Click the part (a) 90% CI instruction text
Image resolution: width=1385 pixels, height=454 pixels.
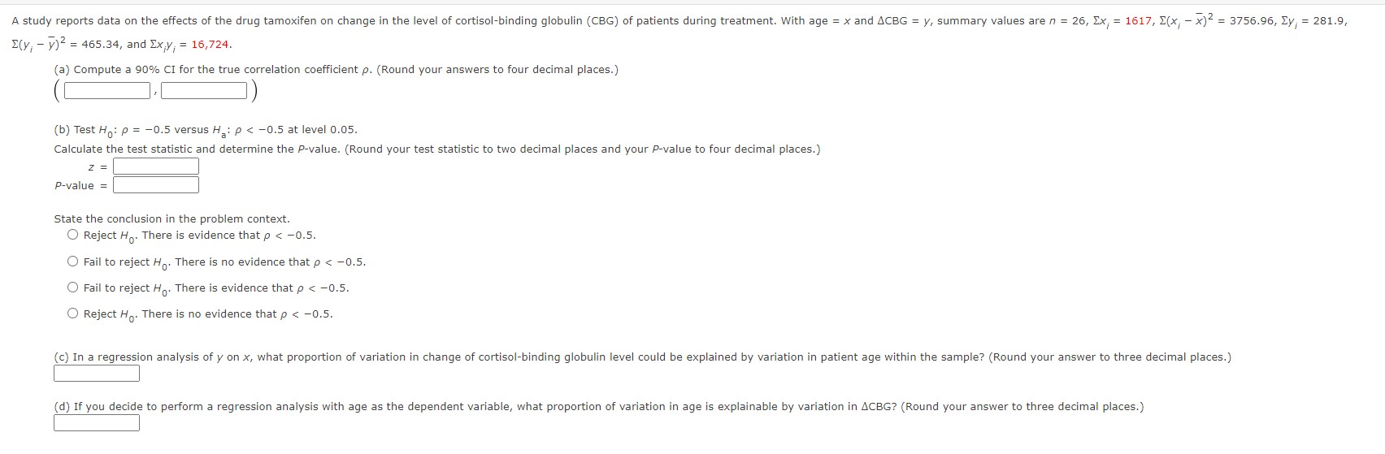336,70
